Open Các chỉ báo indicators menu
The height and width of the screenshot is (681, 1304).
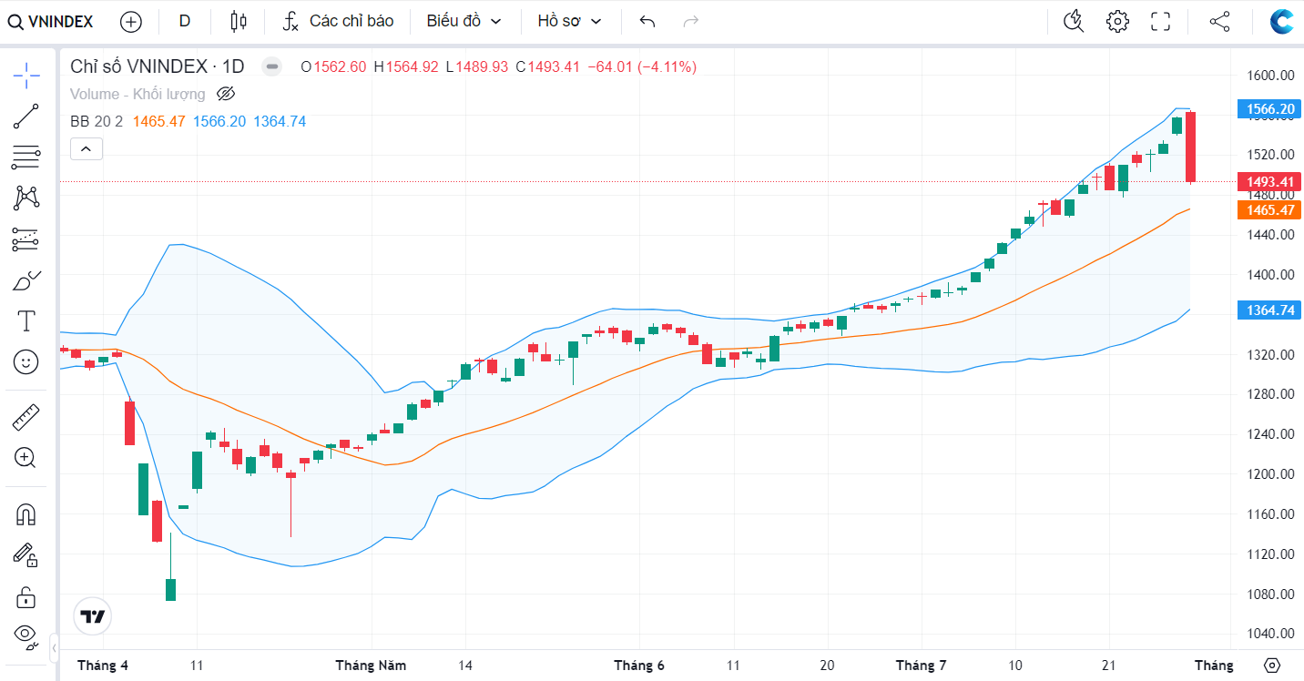(x=338, y=21)
